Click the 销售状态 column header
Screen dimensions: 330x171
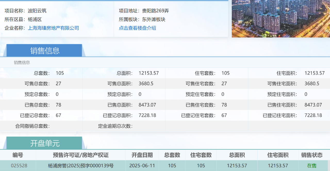pos(312,155)
